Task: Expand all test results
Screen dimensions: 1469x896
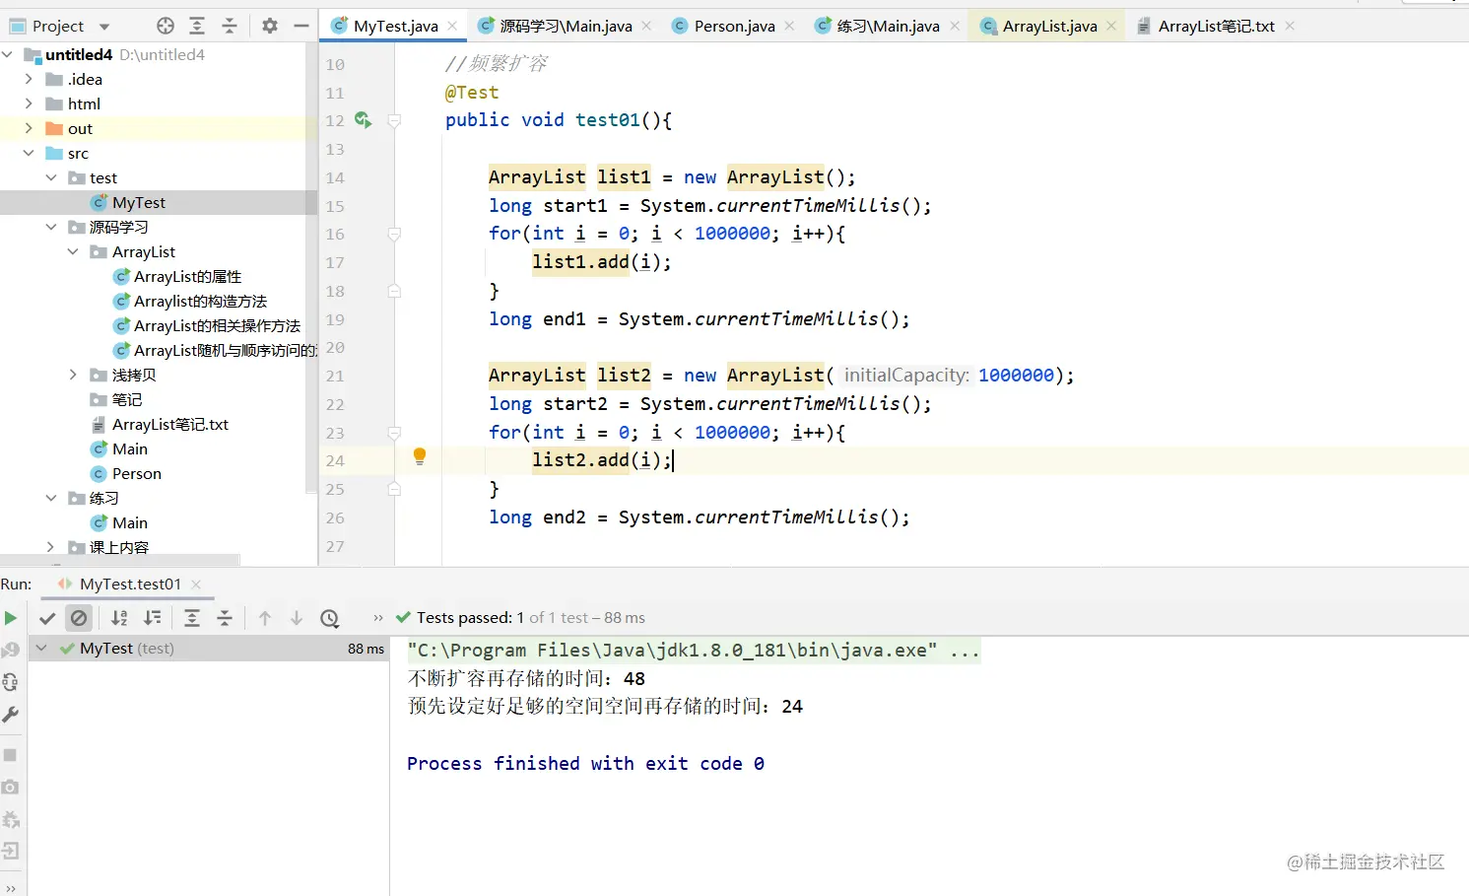Action: coord(192,618)
